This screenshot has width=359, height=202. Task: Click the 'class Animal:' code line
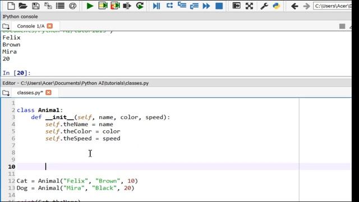point(40,110)
